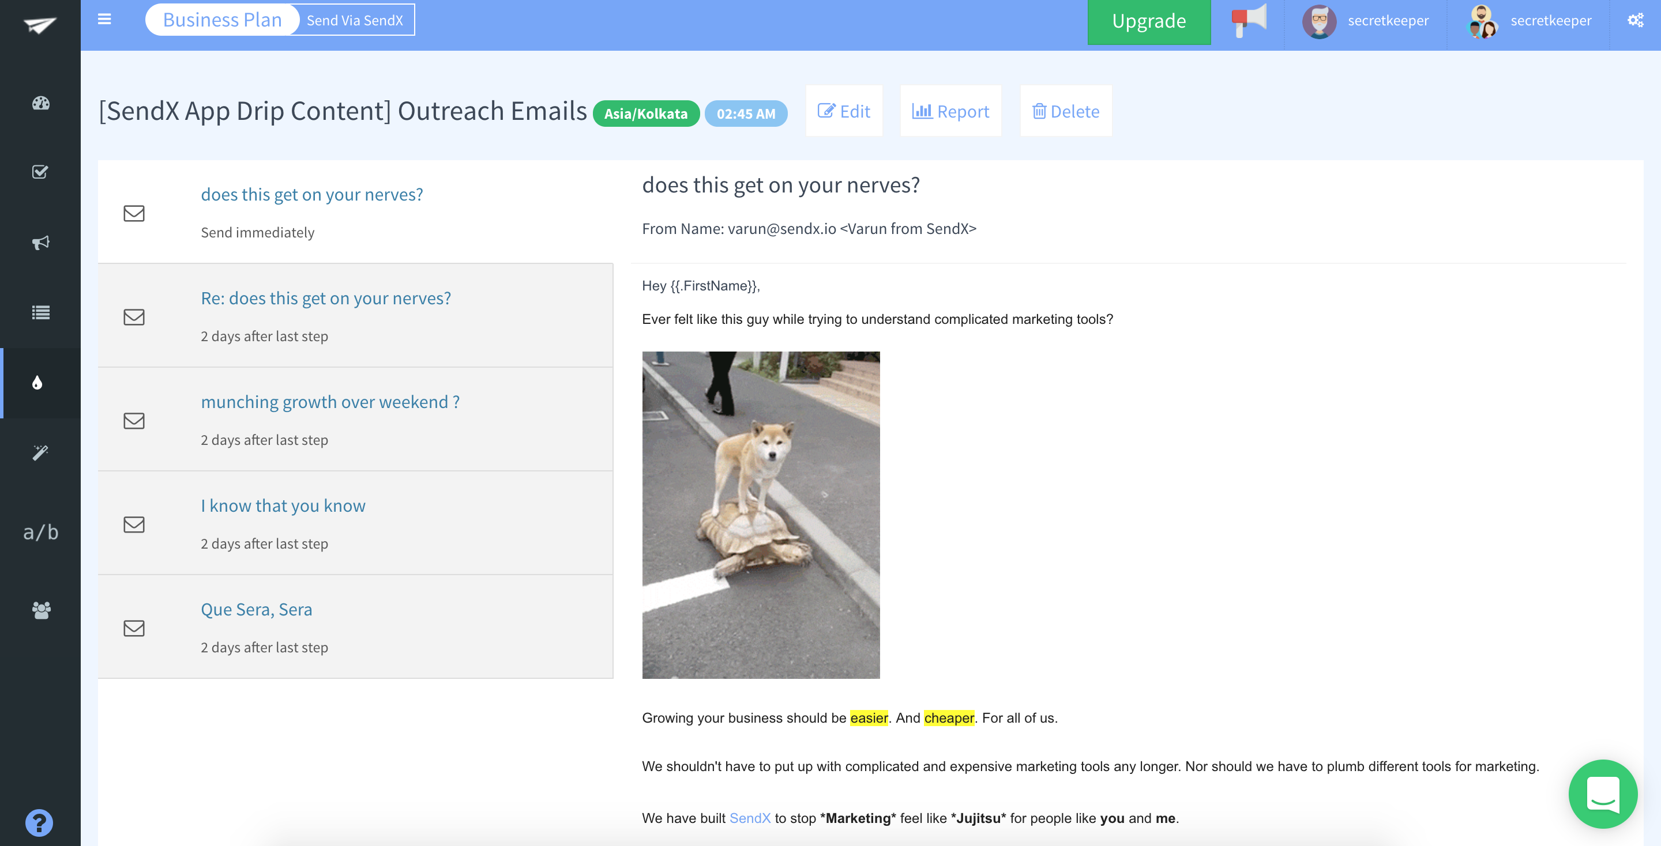Click envelope icon for 'does this get on your nerves?'
The height and width of the screenshot is (846, 1661).
[x=134, y=213]
